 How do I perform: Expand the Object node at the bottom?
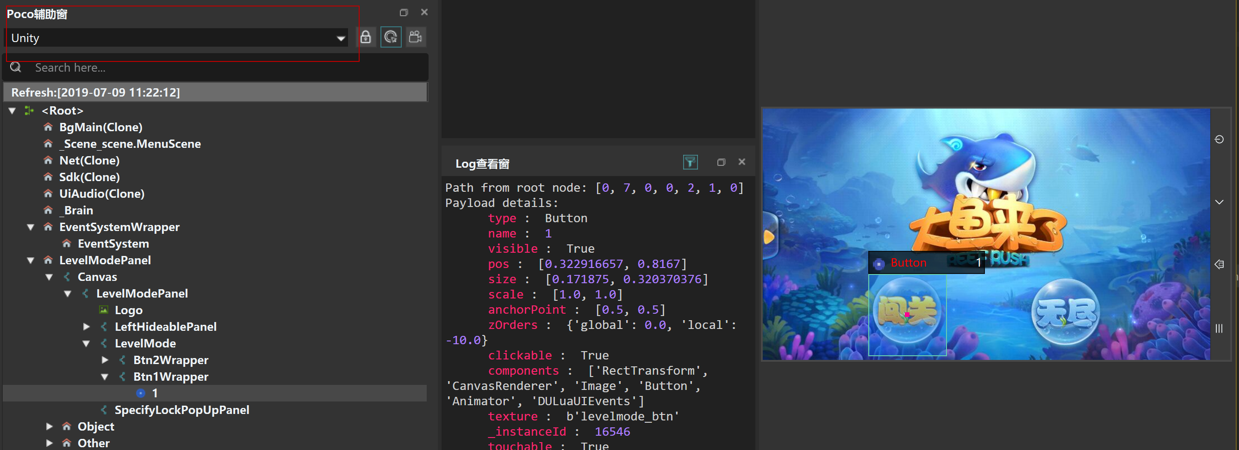click(x=50, y=426)
